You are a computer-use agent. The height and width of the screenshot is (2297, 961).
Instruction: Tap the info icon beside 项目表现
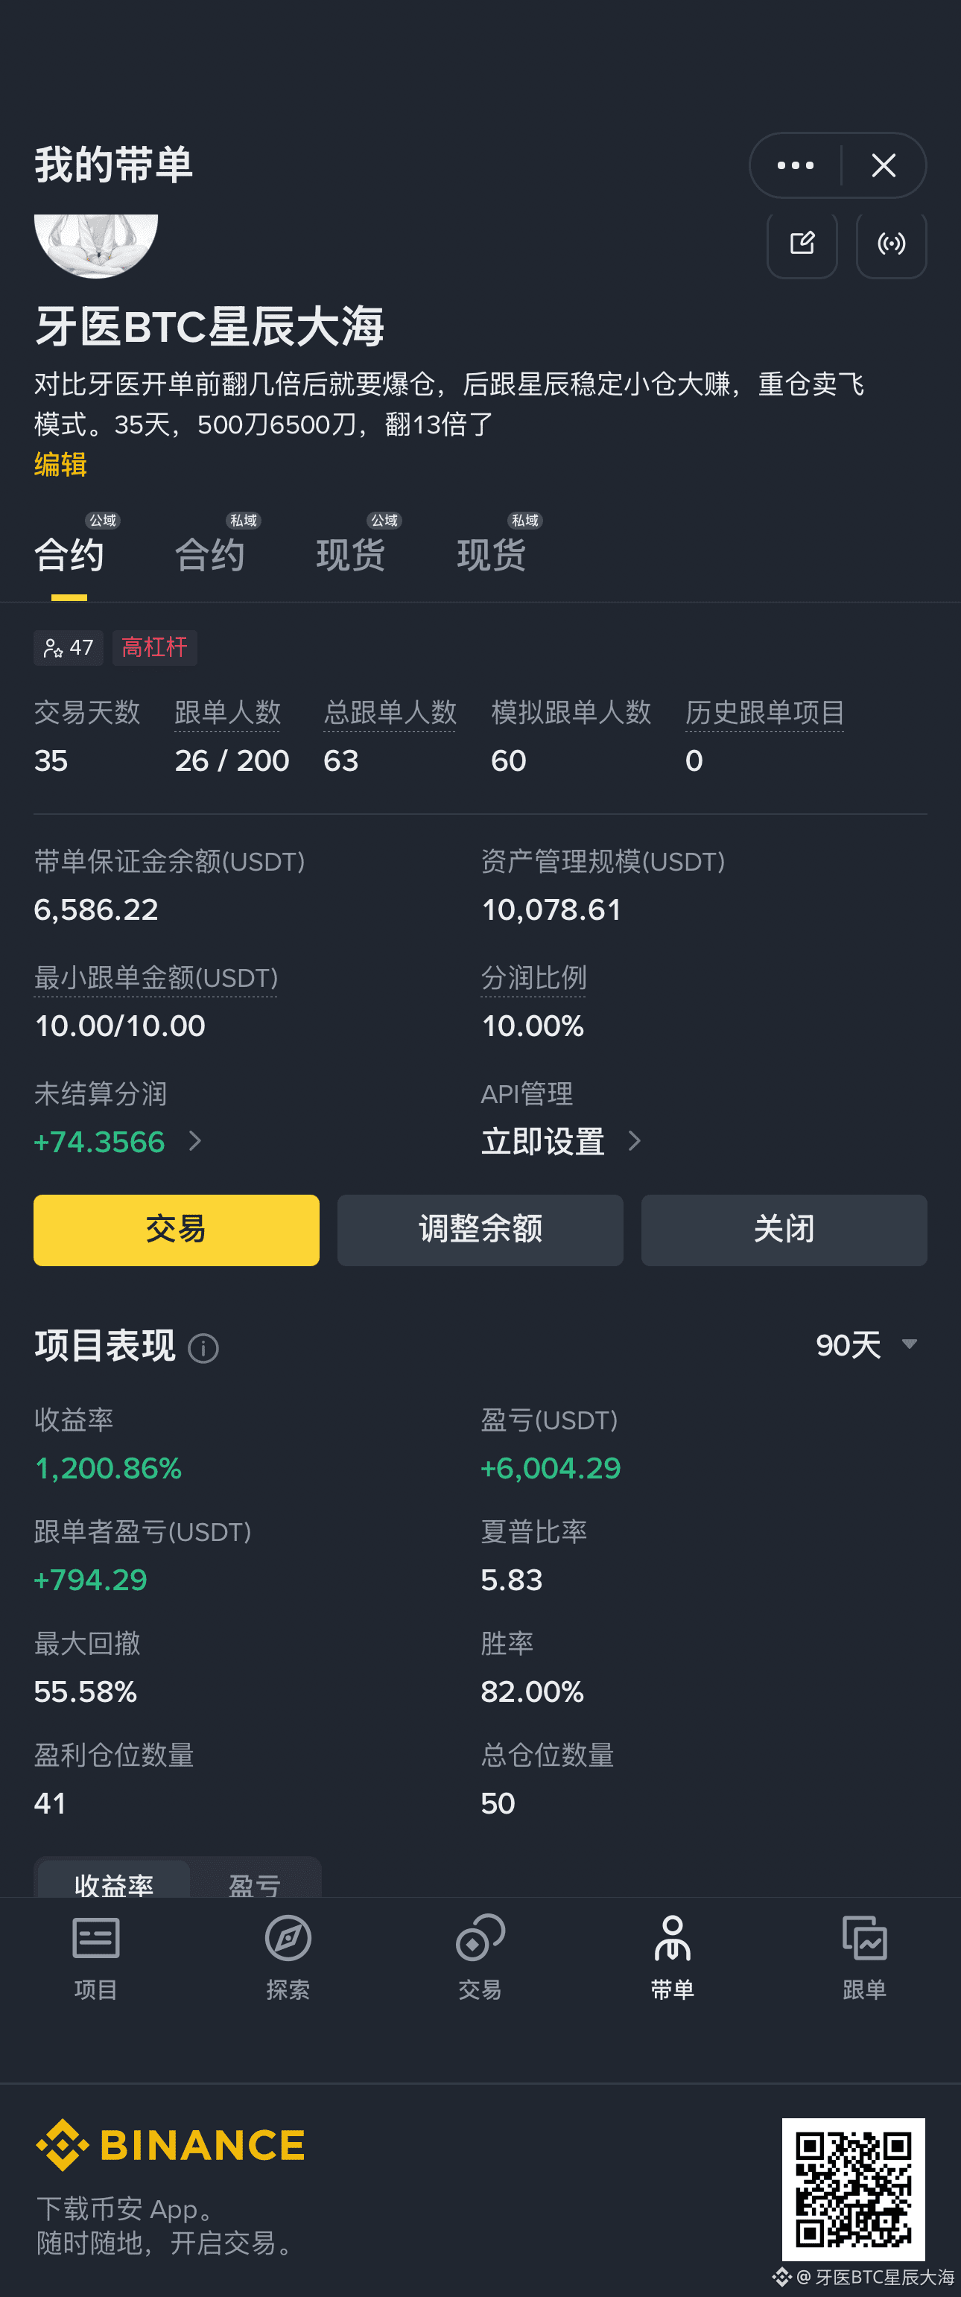click(x=203, y=1347)
